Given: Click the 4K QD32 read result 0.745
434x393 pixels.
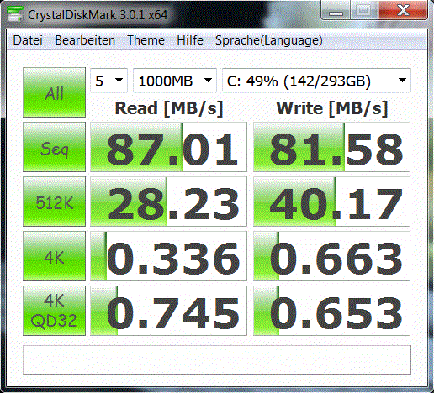Looking at the screenshot, I should pyautogui.click(x=168, y=311).
